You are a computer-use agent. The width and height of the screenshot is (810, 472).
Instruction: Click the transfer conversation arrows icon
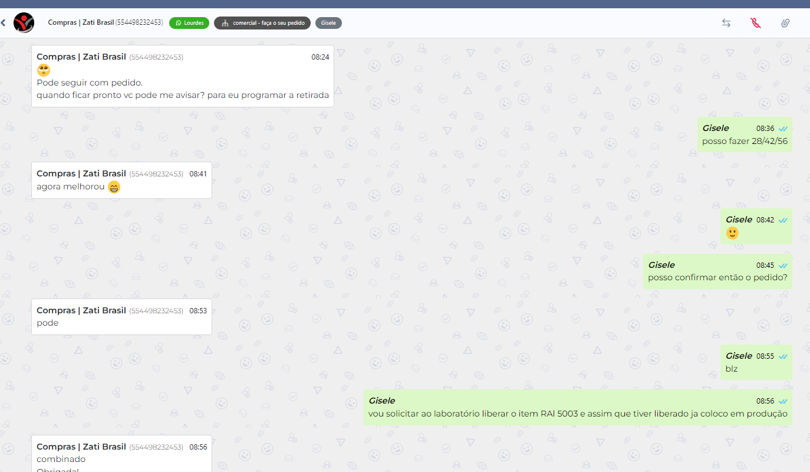726,23
